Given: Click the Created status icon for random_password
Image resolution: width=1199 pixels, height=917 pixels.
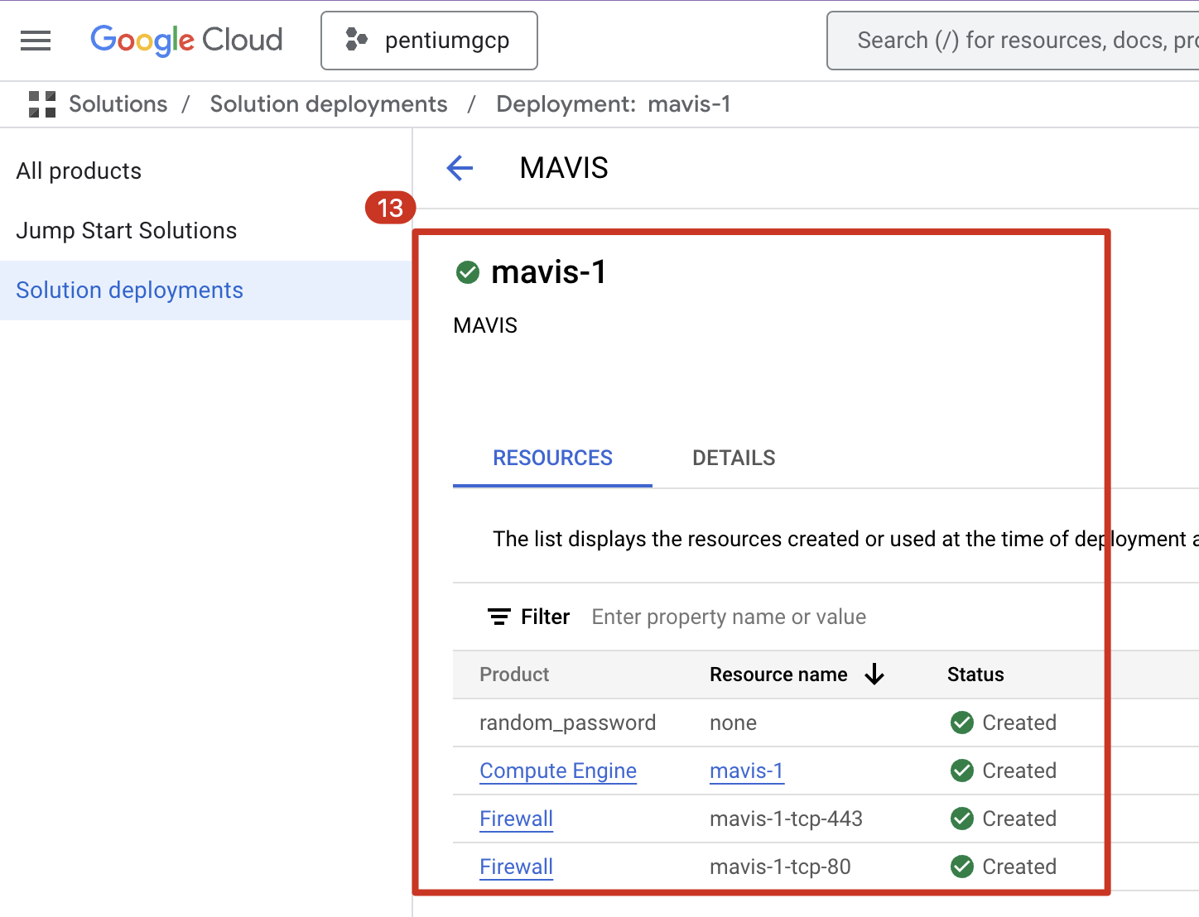Looking at the screenshot, I should 962,723.
